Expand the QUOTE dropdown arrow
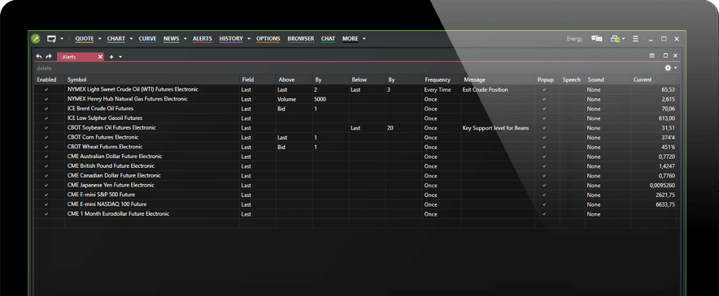 (x=99, y=39)
